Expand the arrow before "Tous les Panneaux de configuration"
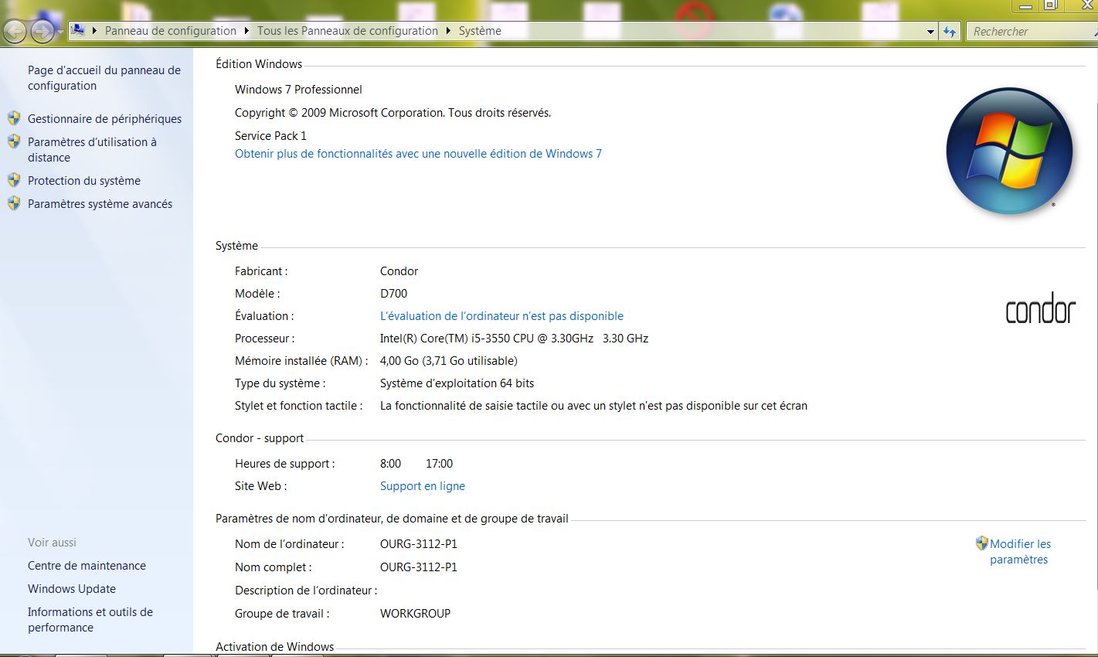 247,31
